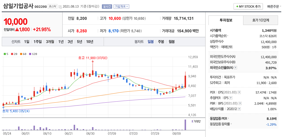The height and width of the screenshot is (137, 283).
Task: Open the help icon for 추정PER EPS
Action: pyautogui.click(x=231, y=98)
